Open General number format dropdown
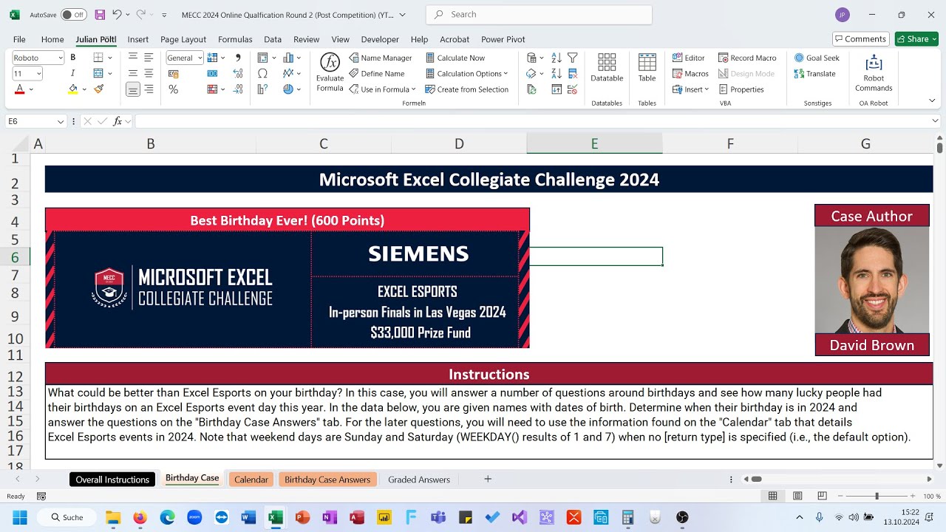 click(199, 58)
